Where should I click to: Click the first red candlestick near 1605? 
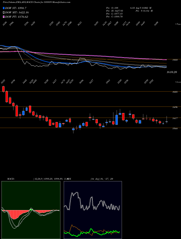click(3, 89)
